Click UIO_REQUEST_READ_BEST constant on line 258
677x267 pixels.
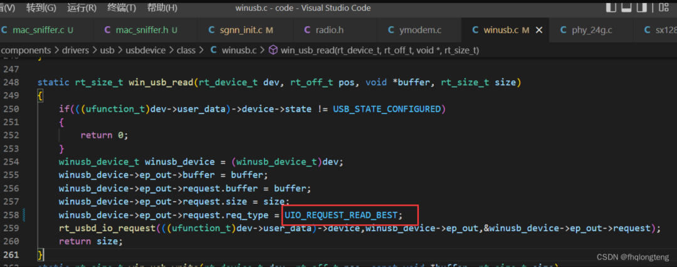click(341, 215)
